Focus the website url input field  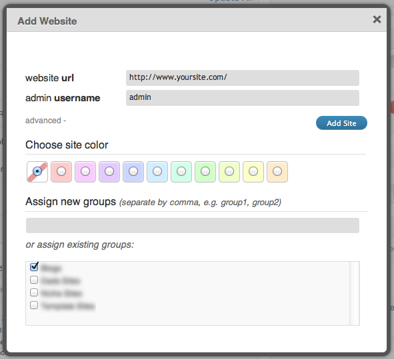(243, 77)
